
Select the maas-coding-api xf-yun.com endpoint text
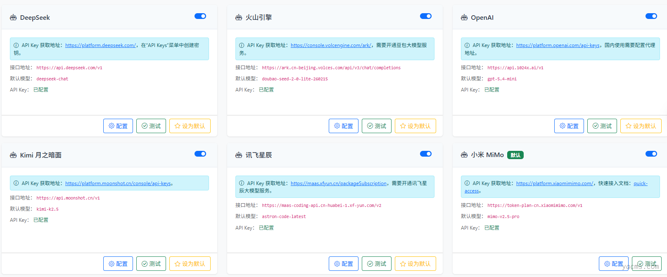click(322, 205)
